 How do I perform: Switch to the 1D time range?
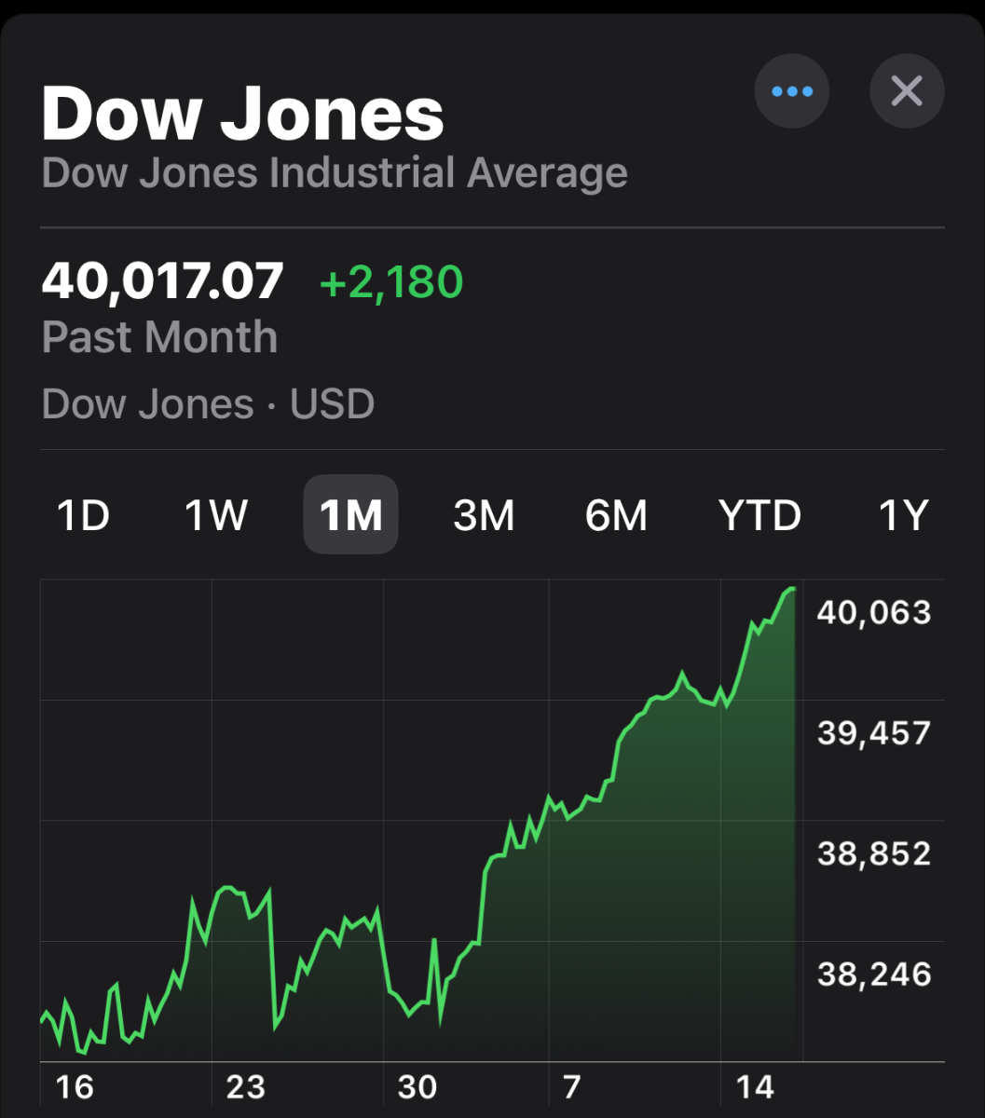tap(84, 515)
